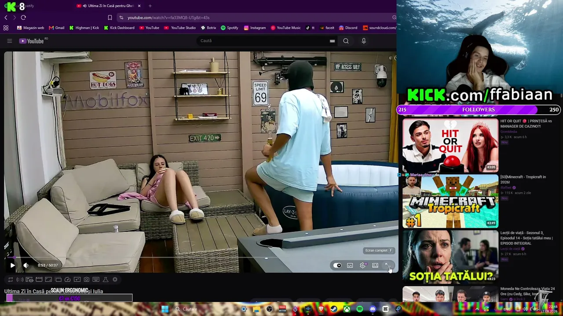Open the YouTube hamburger guide menu
563x316 pixels.
tap(9, 41)
